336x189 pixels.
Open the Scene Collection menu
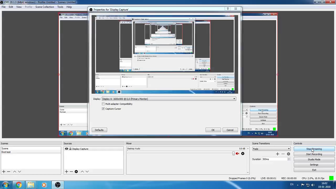click(x=45, y=7)
